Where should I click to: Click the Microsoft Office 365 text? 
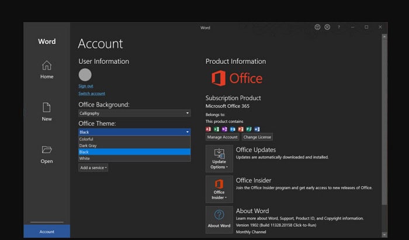[x=227, y=106]
